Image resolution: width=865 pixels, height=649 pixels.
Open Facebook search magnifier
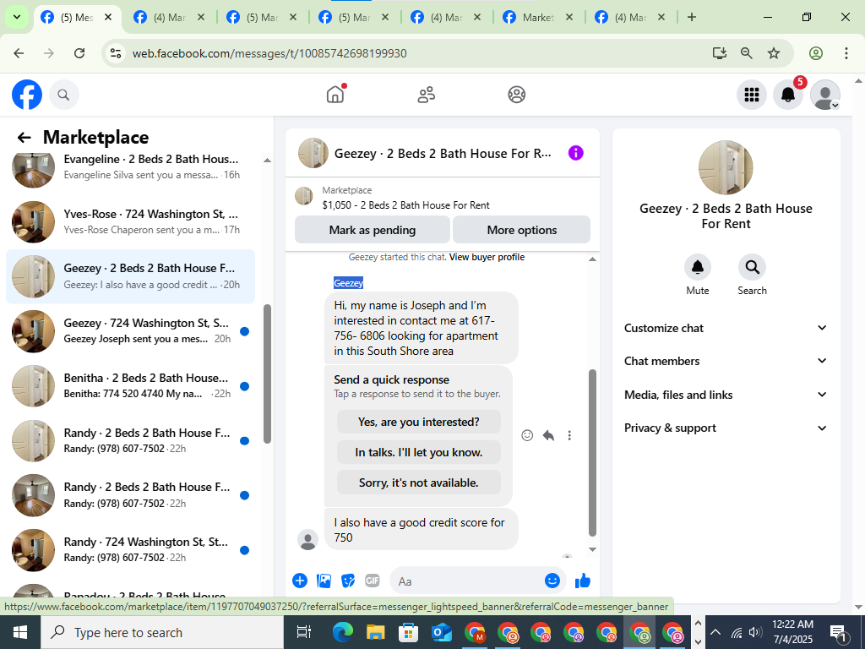pos(64,95)
